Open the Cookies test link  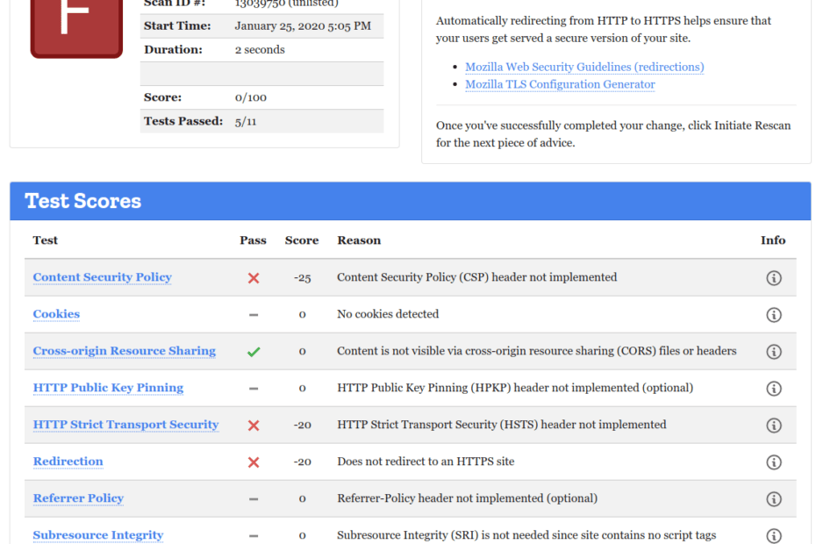tap(56, 314)
